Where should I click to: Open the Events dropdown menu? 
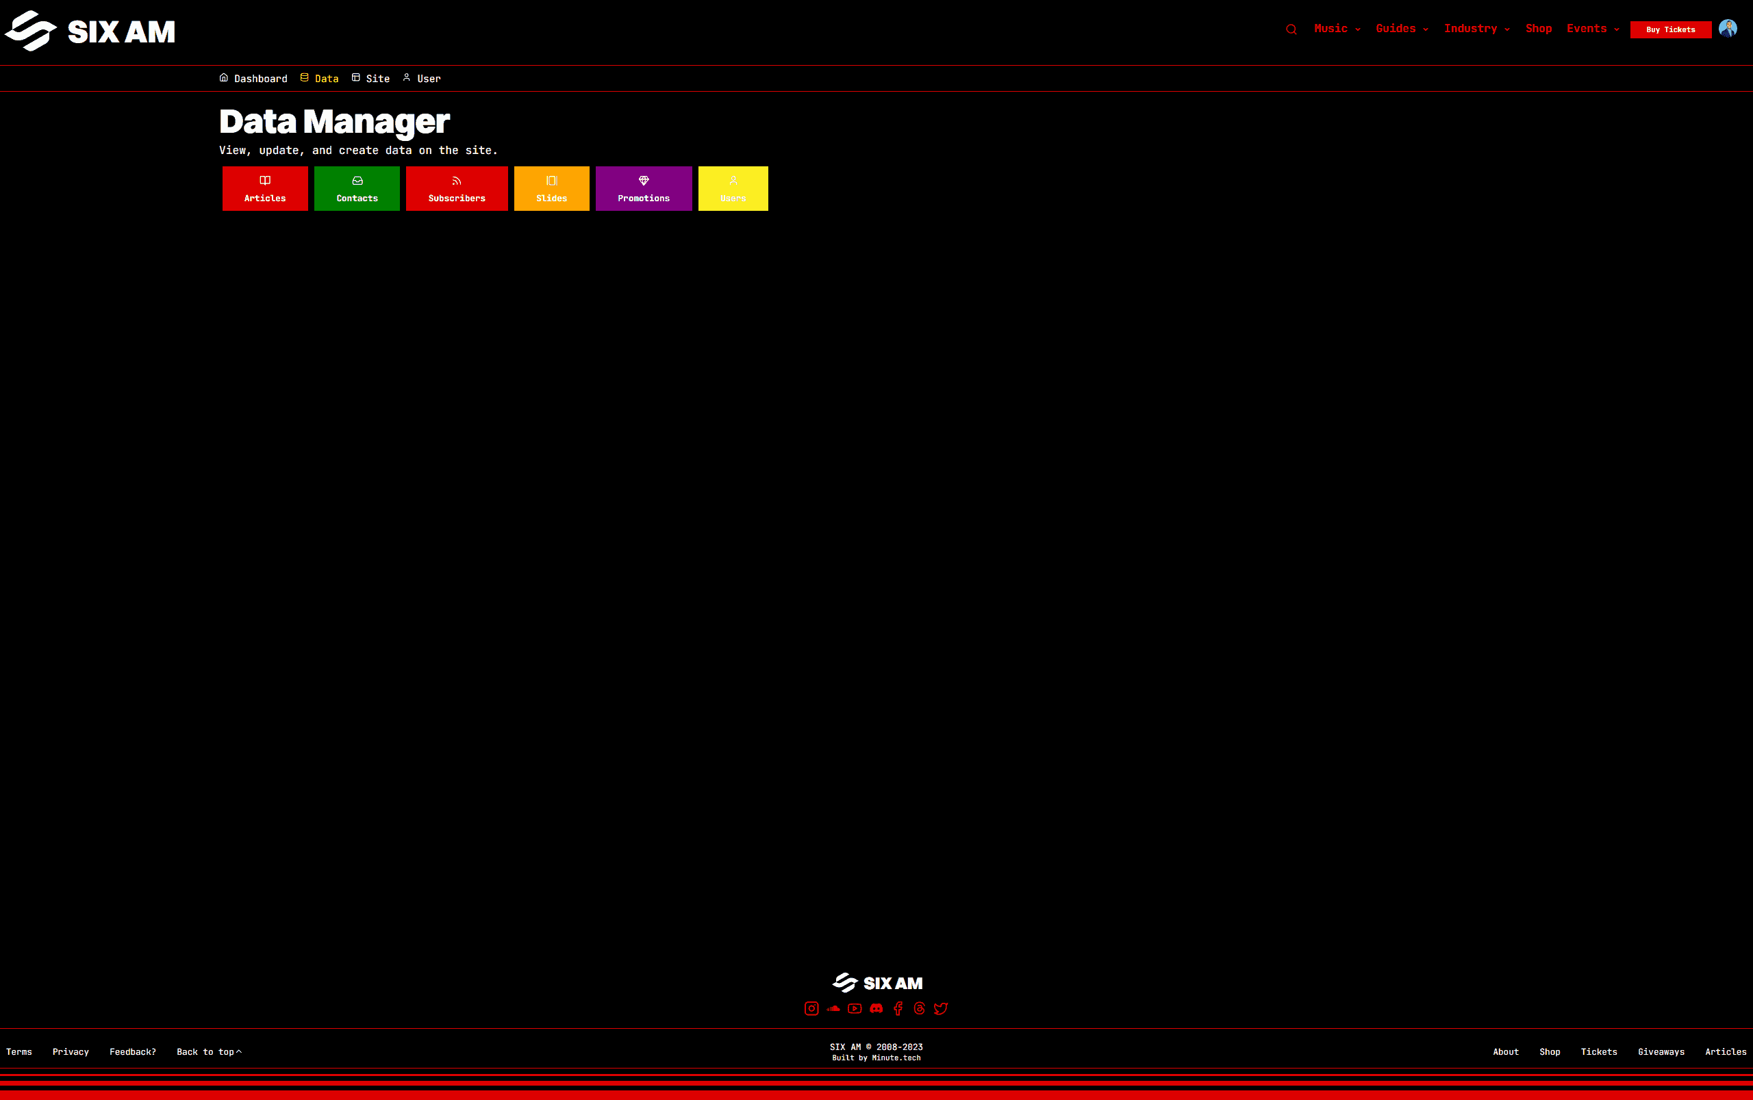point(1592,28)
